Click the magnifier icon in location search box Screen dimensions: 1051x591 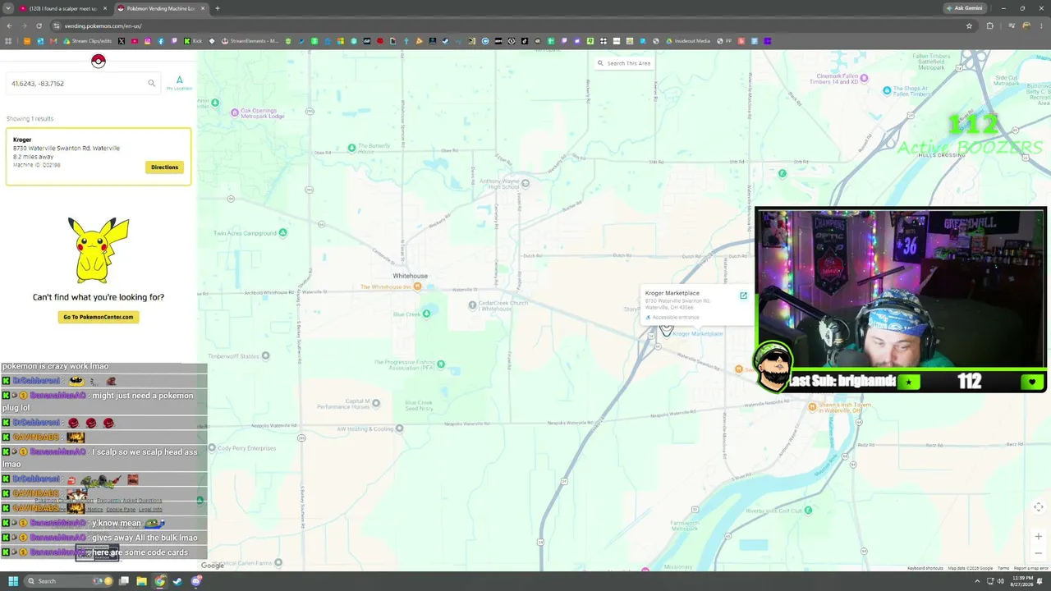(151, 83)
